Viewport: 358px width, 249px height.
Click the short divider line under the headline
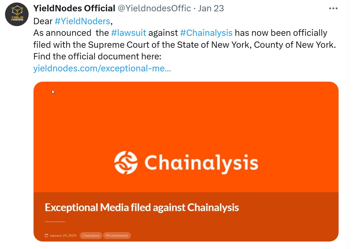[x=55, y=222]
